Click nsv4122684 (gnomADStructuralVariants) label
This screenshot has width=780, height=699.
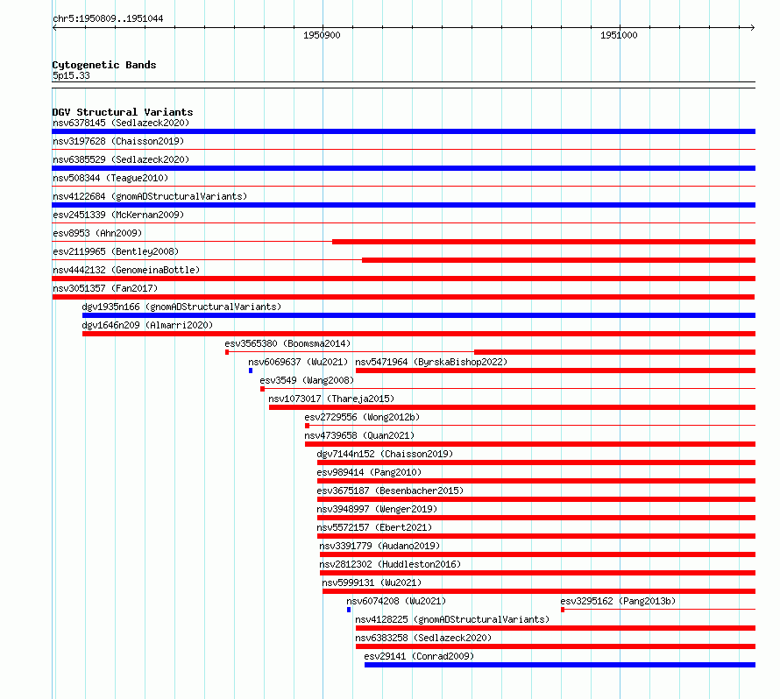click(150, 196)
